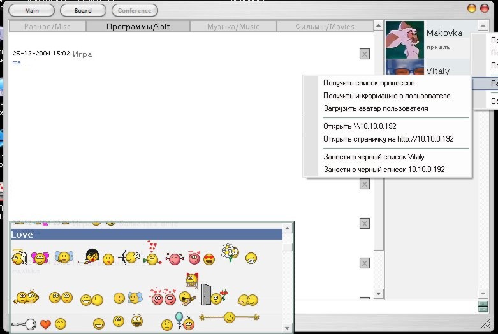Image resolution: width=498 pixels, height=334 pixels.
Task: Select the angel smiley with halo
Action: pyautogui.click(x=19, y=258)
